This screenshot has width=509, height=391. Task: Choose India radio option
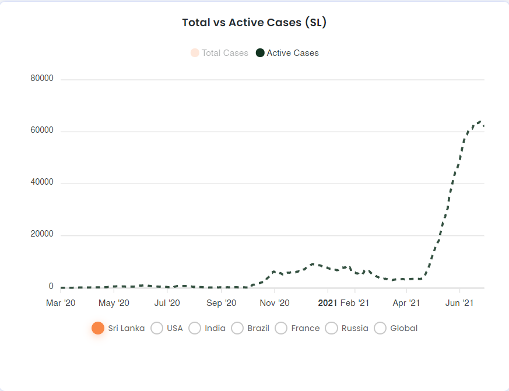(195, 328)
